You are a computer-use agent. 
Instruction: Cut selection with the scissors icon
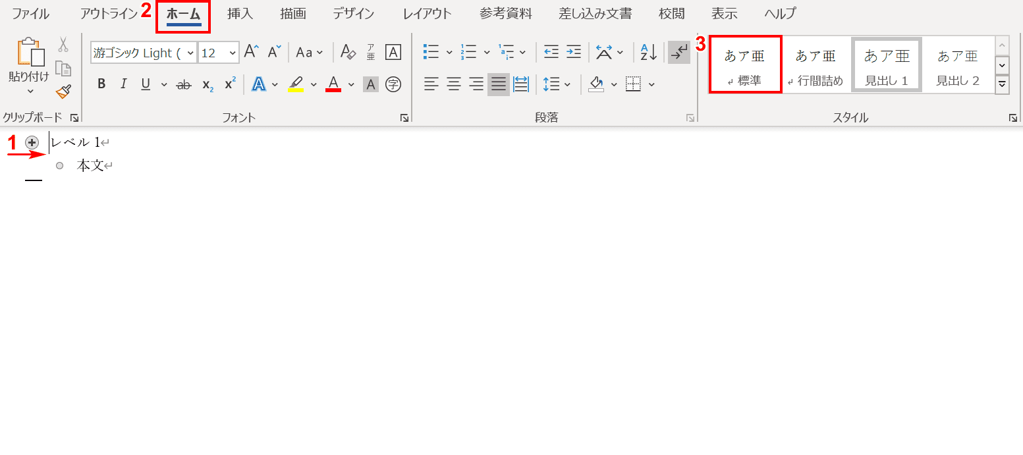(63, 44)
